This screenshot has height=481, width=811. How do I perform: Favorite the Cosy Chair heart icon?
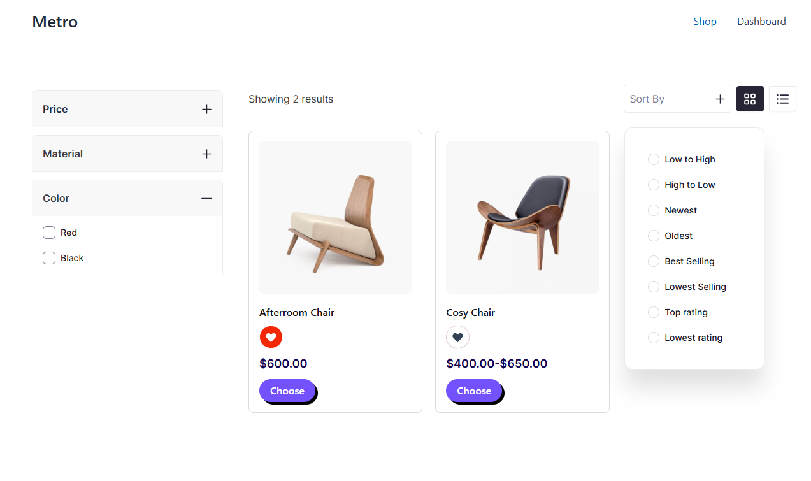[457, 337]
